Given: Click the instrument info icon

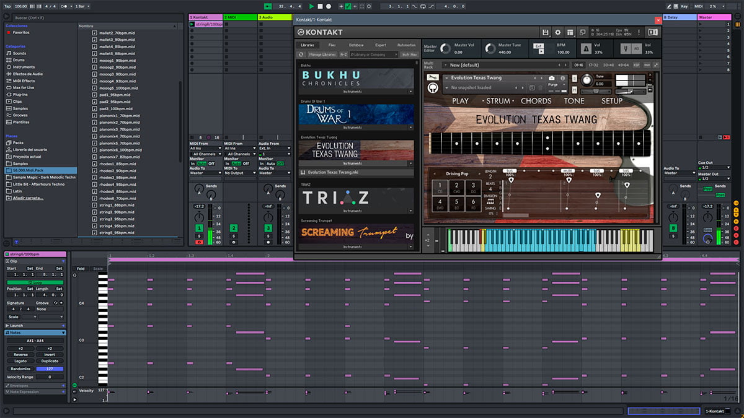Looking at the screenshot, I should [x=562, y=78].
